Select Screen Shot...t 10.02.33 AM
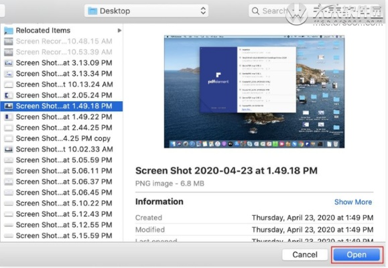Viewport: 388px width, 268px height. click(x=62, y=149)
